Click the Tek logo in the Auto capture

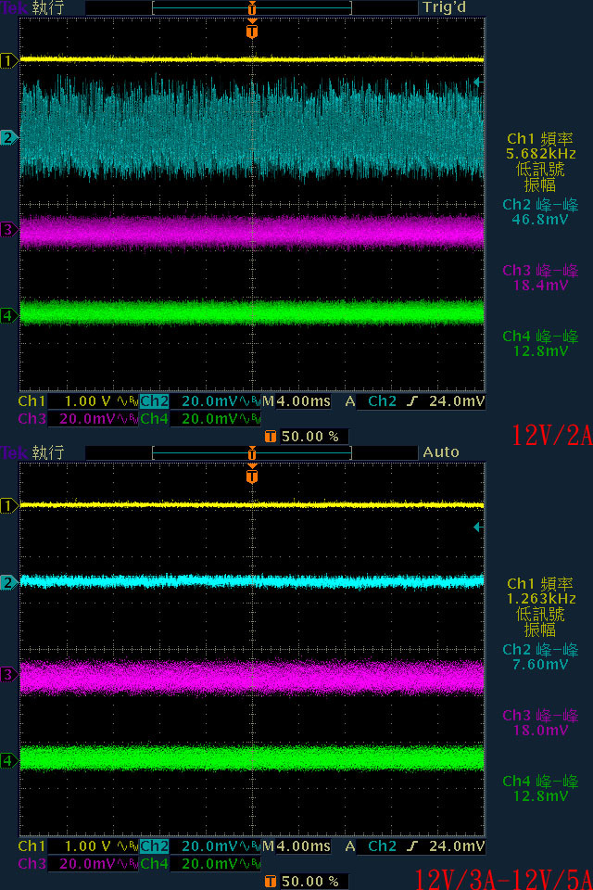click(x=13, y=453)
